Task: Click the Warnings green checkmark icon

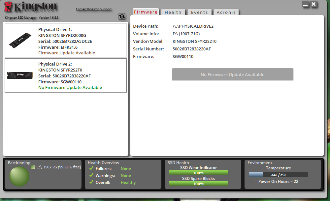Action: tap(91, 175)
